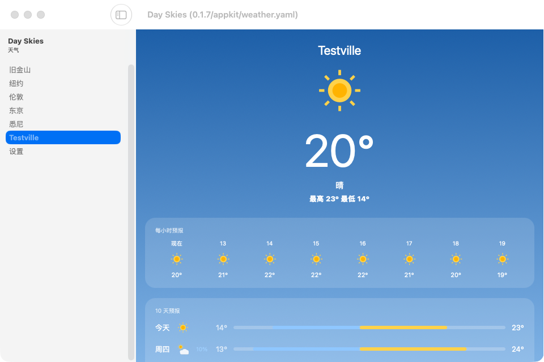Click the hour 19 label
This screenshot has height=362, width=544.
502,244
